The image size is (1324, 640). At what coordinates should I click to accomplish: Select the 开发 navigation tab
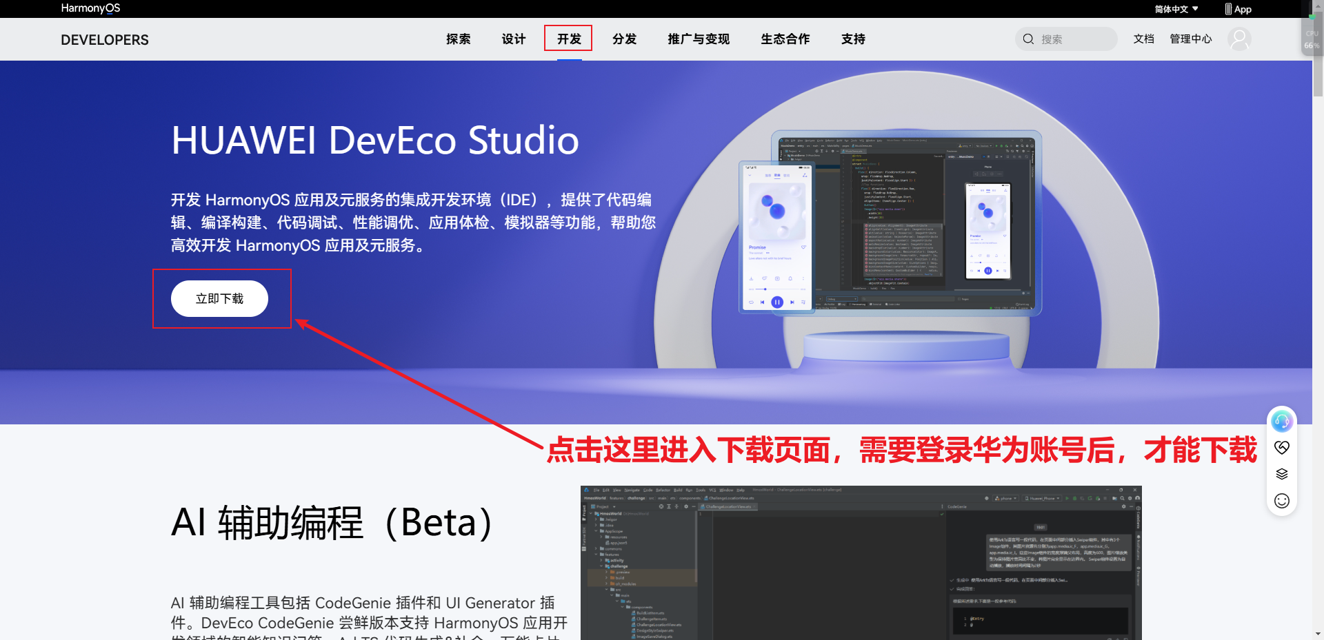coord(569,39)
